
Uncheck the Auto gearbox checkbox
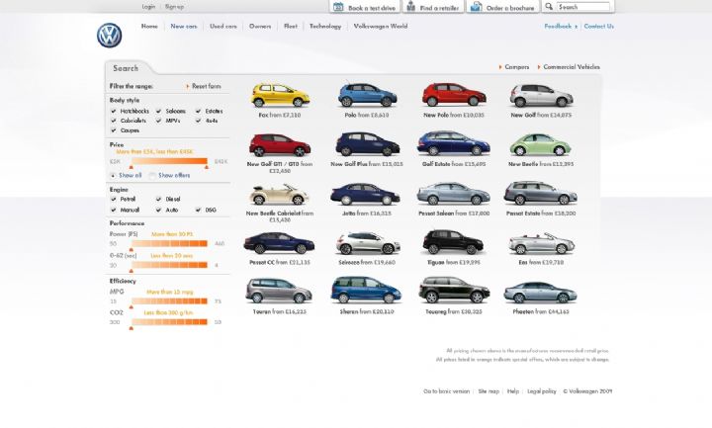(158, 210)
